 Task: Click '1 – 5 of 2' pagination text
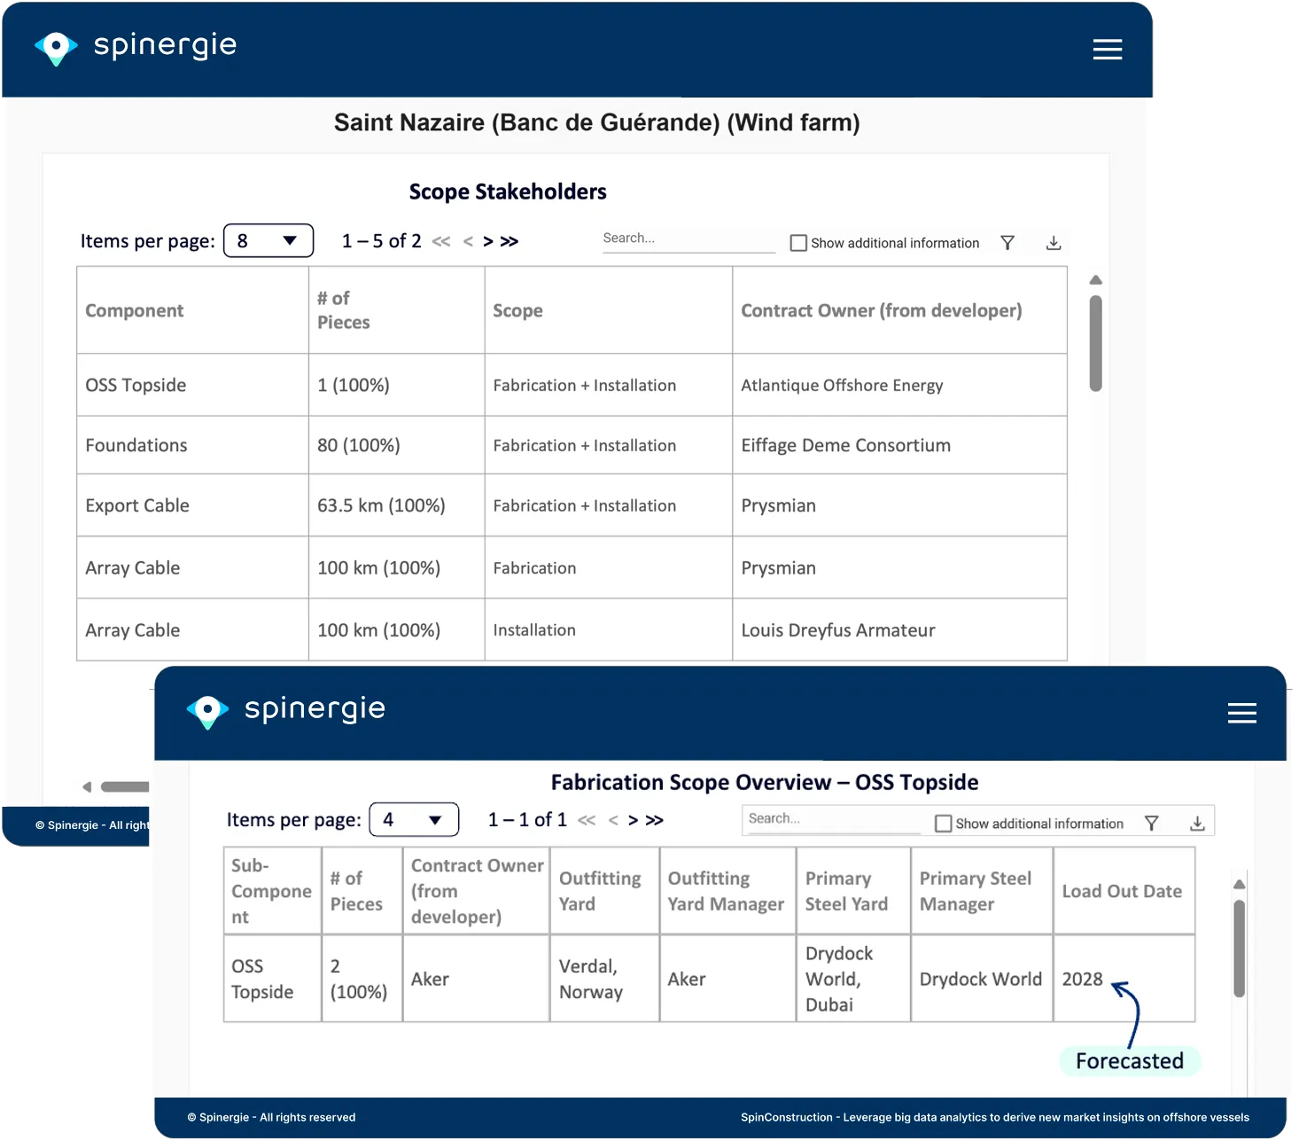pyautogui.click(x=382, y=241)
